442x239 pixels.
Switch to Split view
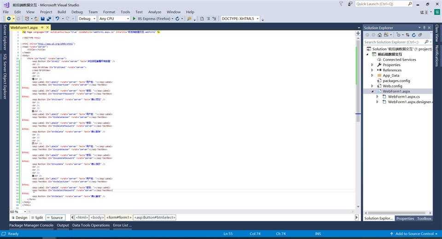click(x=37, y=217)
